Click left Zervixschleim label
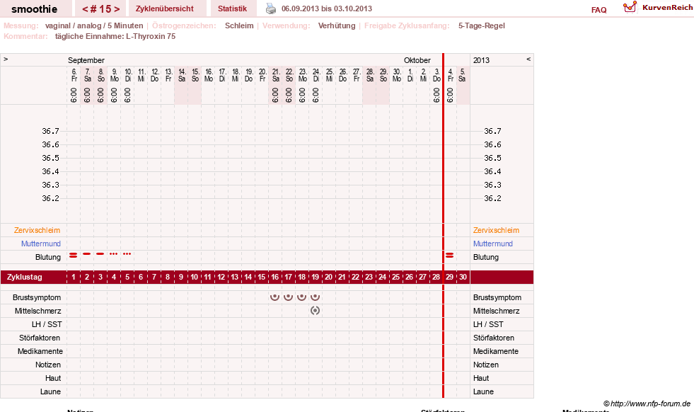Image resolution: width=694 pixels, height=412 pixels. [37, 230]
